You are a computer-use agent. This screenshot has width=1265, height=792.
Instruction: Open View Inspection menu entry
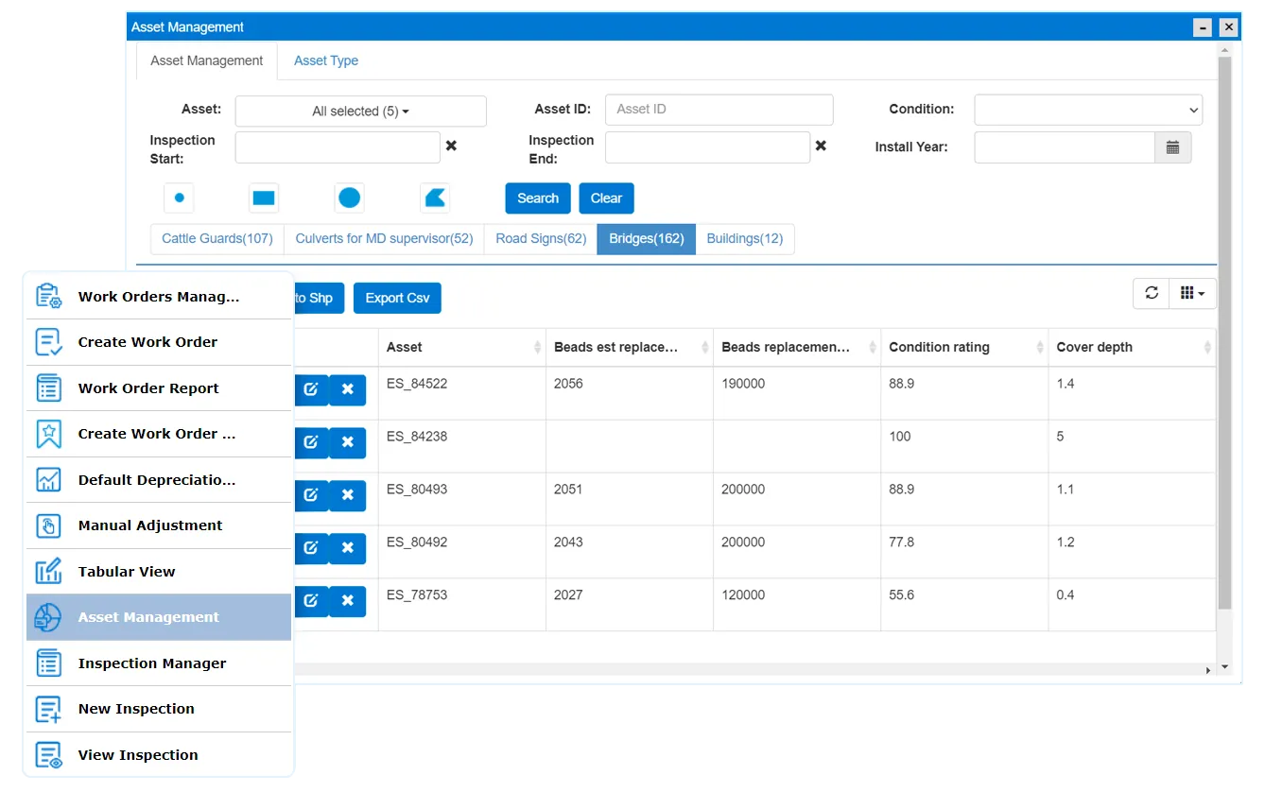pos(159,754)
